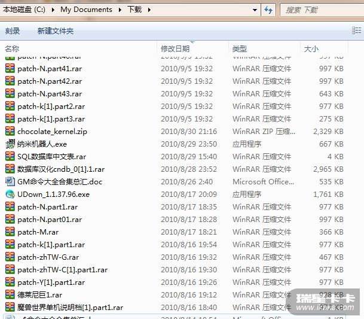Click file name patch-zhTW-G.rar

coord(48,257)
